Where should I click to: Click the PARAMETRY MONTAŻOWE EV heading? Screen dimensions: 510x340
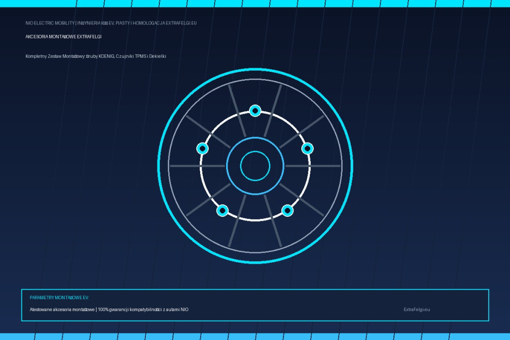pos(59,298)
